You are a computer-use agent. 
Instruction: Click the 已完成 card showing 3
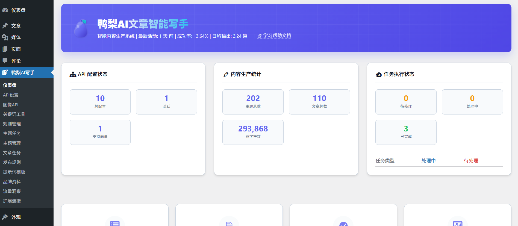tap(406, 132)
